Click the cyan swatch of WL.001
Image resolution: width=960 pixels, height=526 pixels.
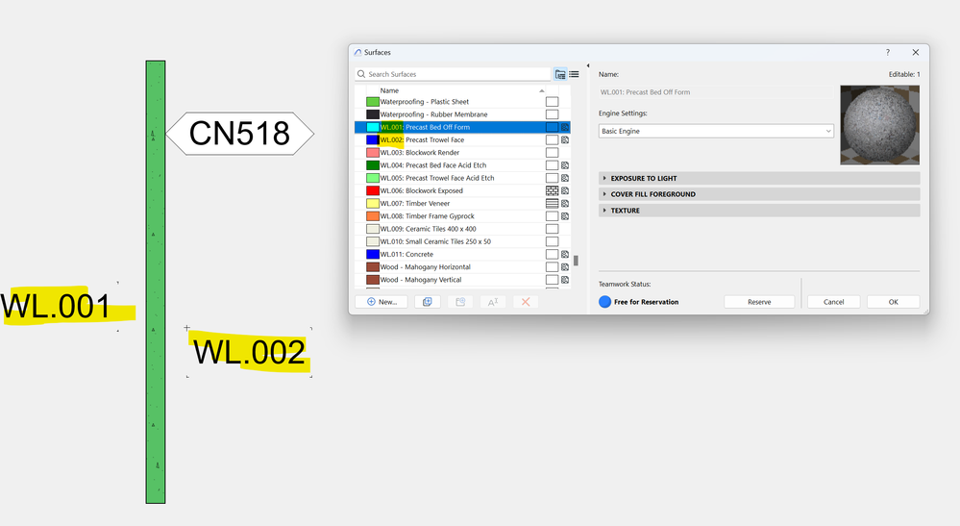click(372, 127)
